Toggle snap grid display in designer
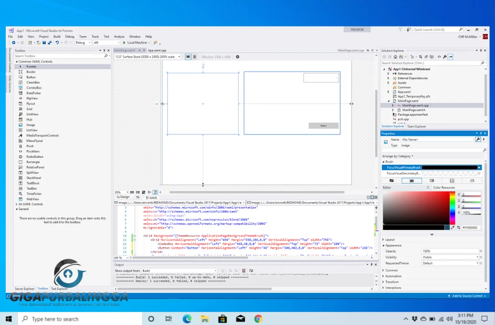 [132, 192]
